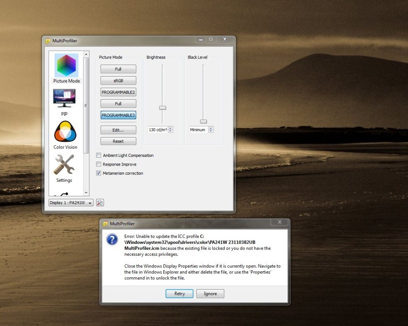Viewport: 408px width, 326px height.
Task: Click the tools icon beside display dropdown
Action: [100, 202]
